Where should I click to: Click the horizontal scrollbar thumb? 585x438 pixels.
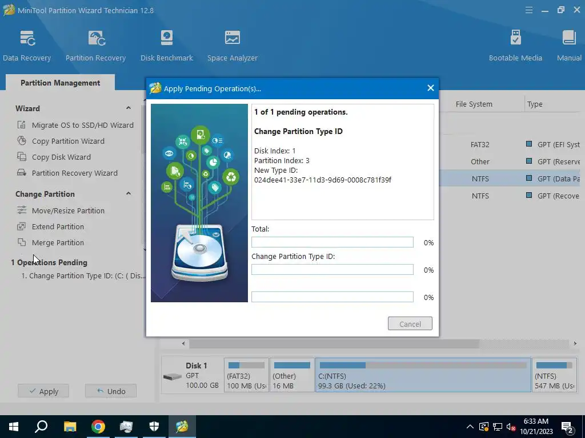pyautogui.click(x=334, y=343)
